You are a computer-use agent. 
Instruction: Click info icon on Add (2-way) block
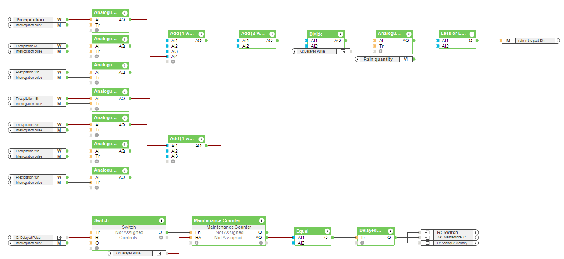[x=272, y=34]
